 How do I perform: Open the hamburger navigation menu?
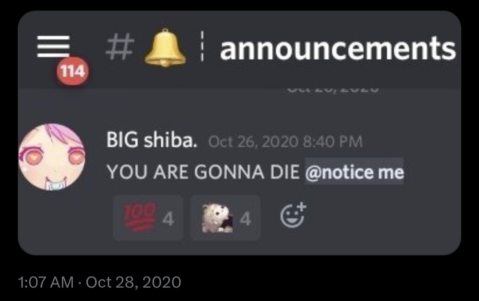[54, 46]
